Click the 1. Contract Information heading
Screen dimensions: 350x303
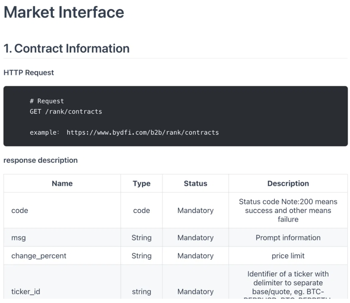66,48
